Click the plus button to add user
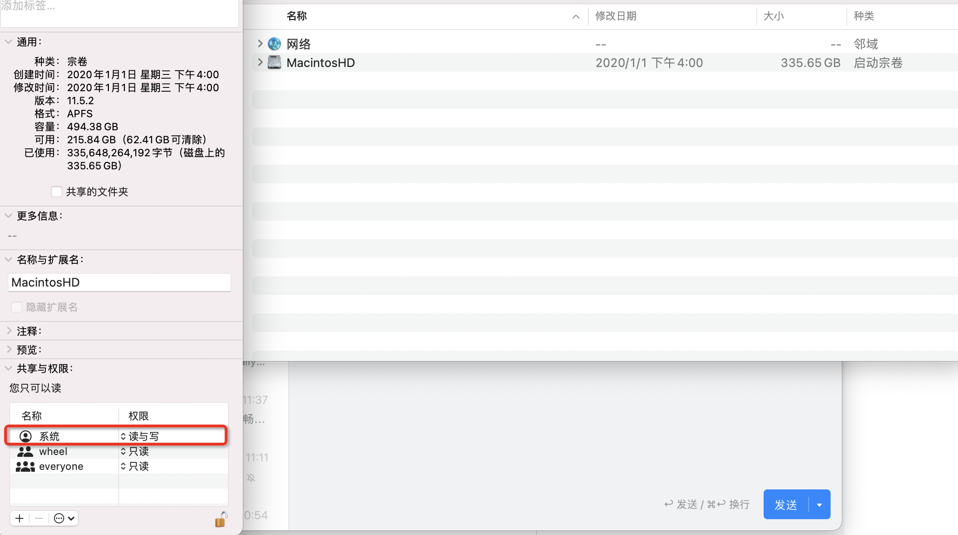 [20, 518]
